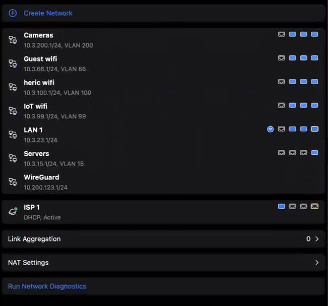Open the NAT Settings row
Viewport: 328px width, 306px height.
pyautogui.click(x=28, y=262)
